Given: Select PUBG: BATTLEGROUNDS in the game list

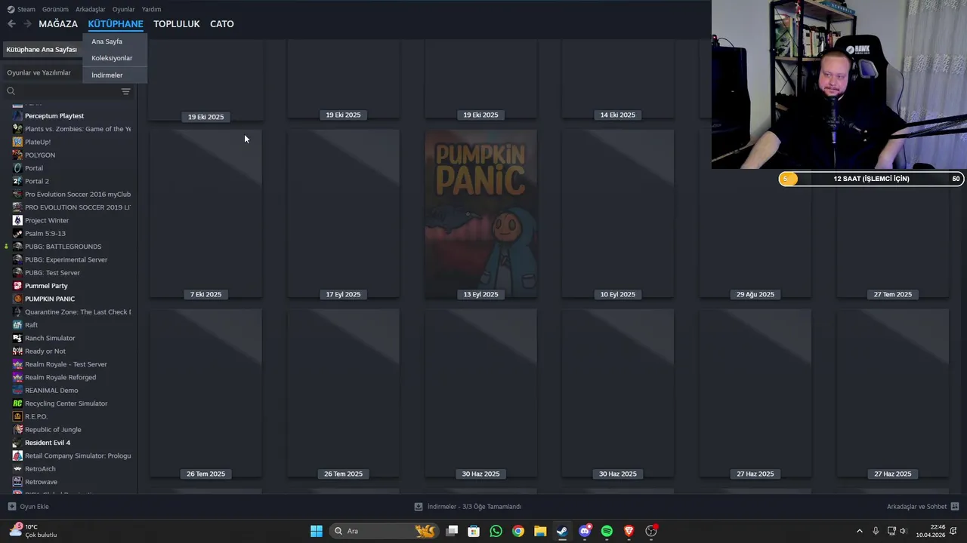Looking at the screenshot, I should point(63,247).
